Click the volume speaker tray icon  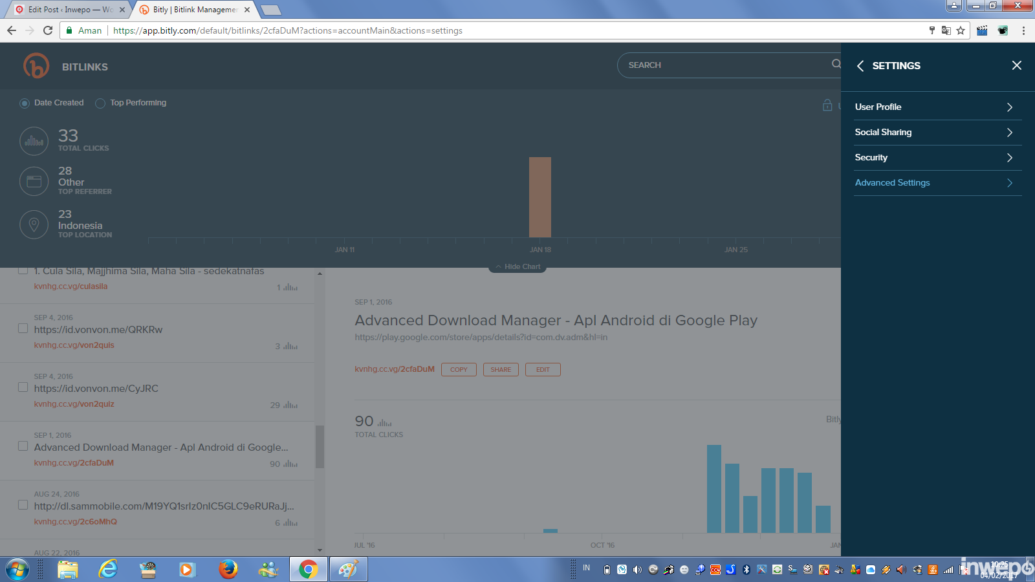(637, 570)
